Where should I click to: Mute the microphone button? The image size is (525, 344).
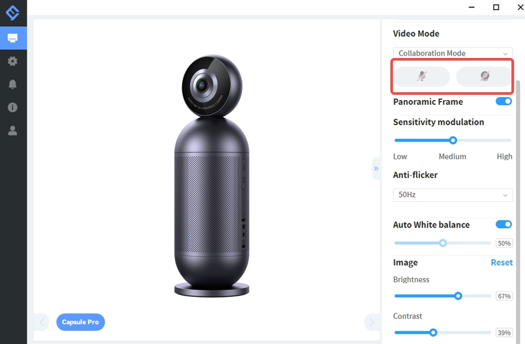[x=422, y=77]
